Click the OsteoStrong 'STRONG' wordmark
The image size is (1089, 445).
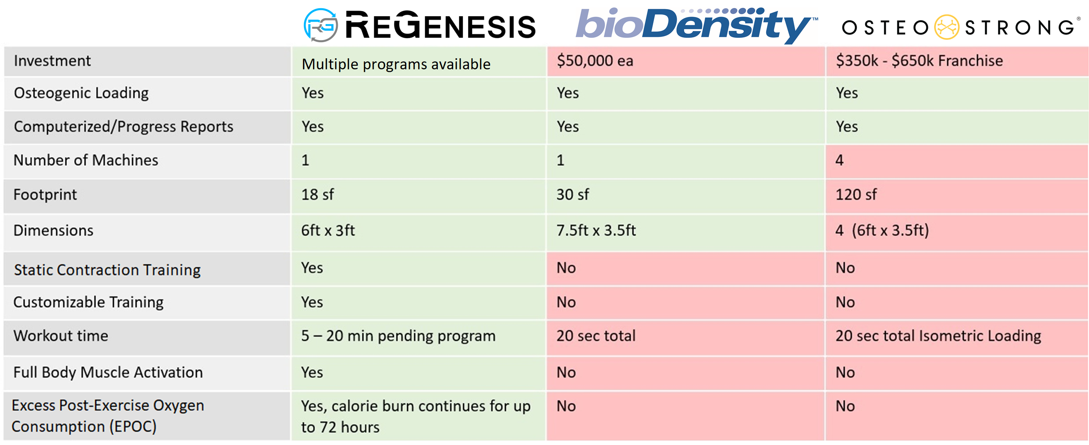coord(1019,28)
